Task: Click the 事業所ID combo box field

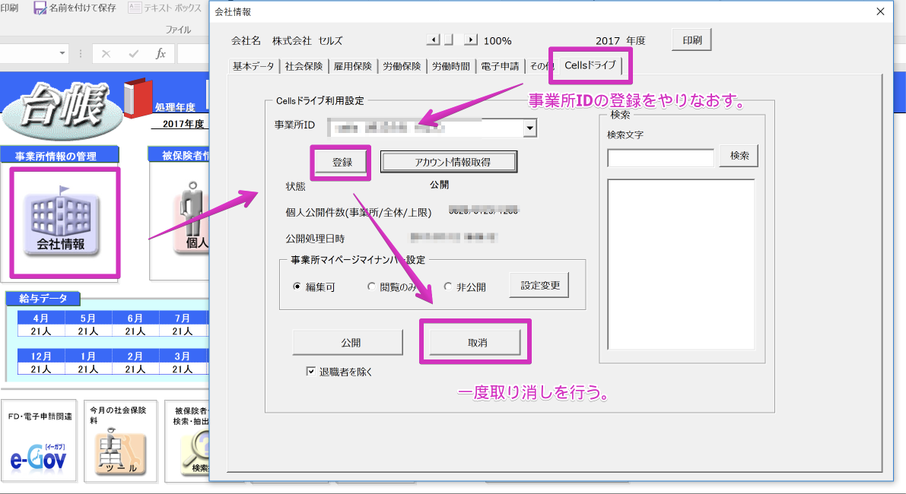Action: tap(432, 128)
